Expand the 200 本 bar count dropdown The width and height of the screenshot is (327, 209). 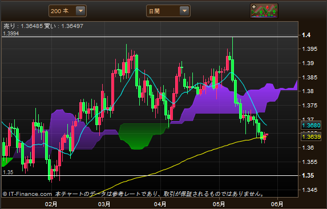point(80,11)
